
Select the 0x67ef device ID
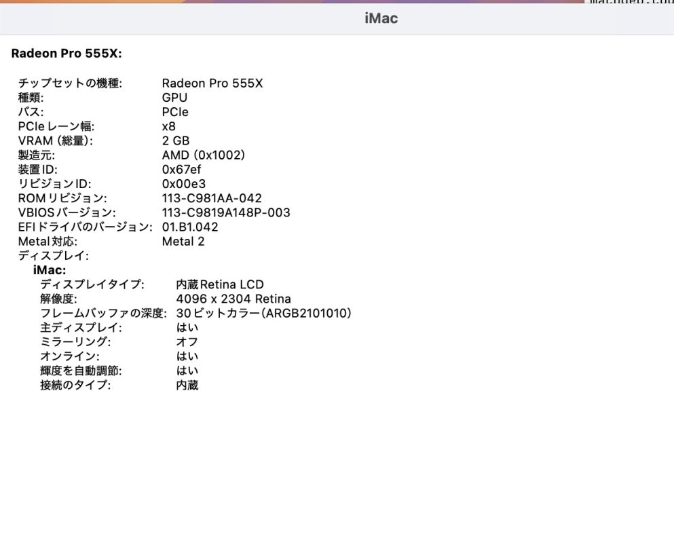(181, 170)
